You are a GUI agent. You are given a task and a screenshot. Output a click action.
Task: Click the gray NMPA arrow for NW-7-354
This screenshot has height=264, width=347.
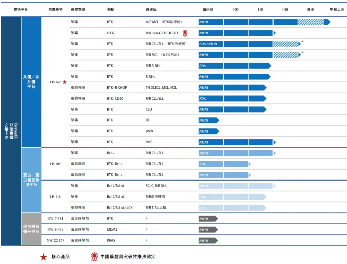click(208, 219)
